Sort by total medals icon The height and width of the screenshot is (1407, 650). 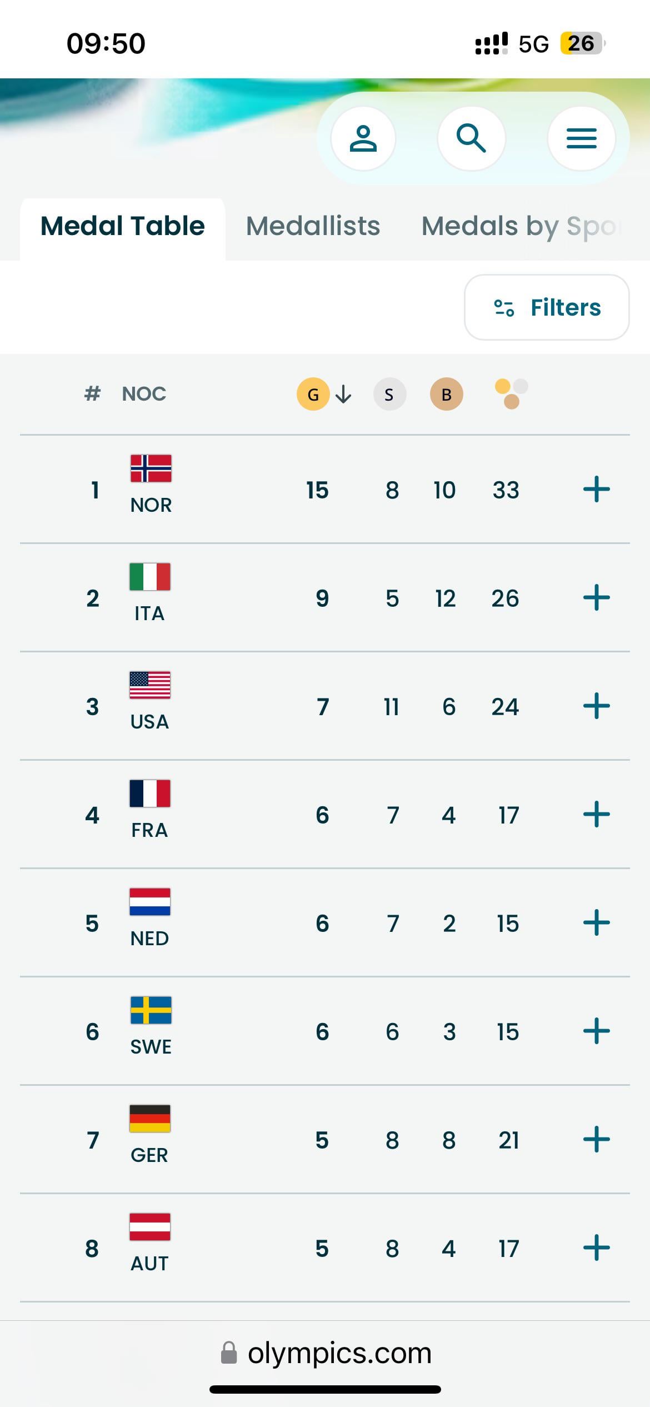(x=511, y=394)
